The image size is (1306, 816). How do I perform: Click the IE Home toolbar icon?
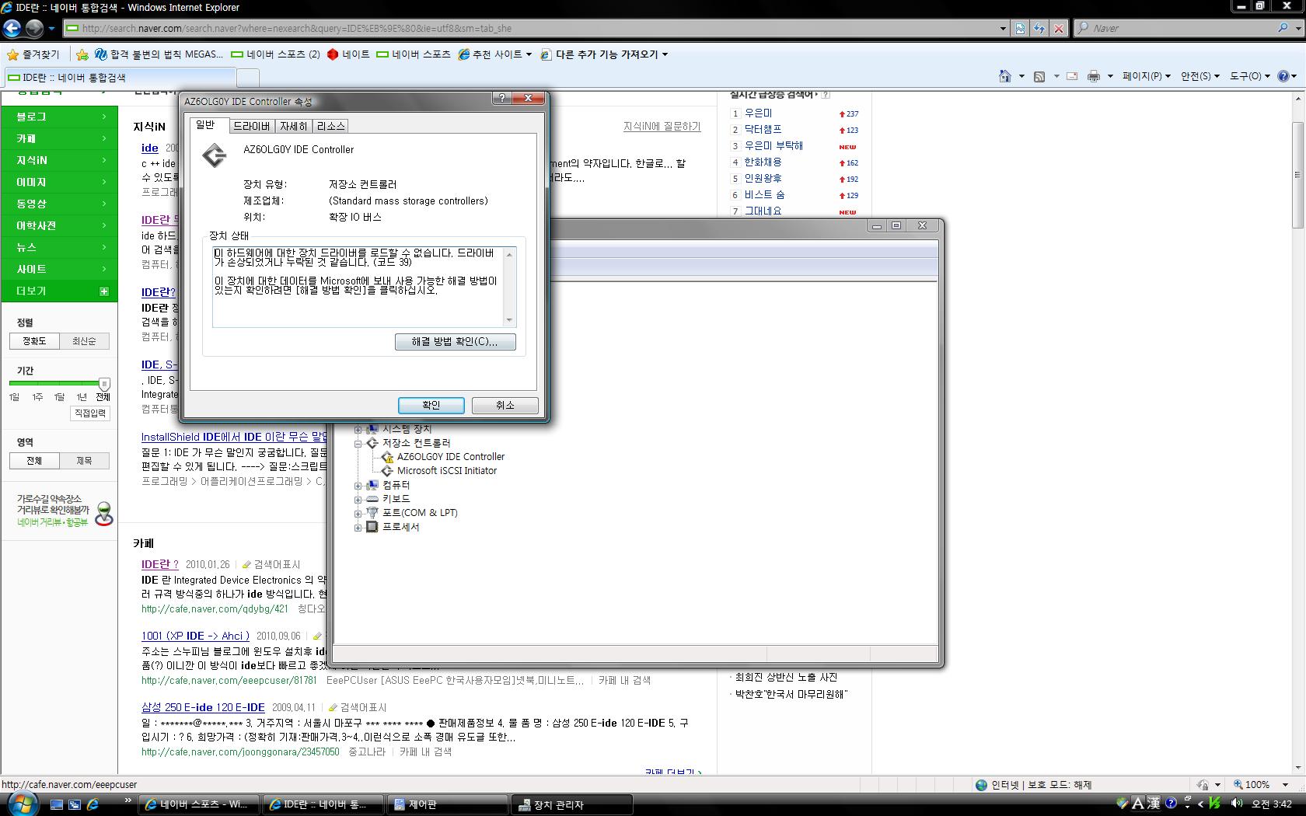click(x=1005, y=76)
